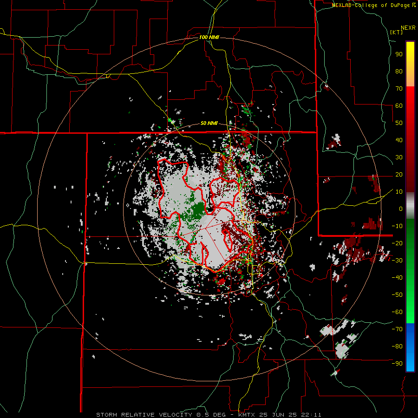Click the NEXLAB-College of DuPage credit text
The image size is (418, 418).
(x=372, y=5)
